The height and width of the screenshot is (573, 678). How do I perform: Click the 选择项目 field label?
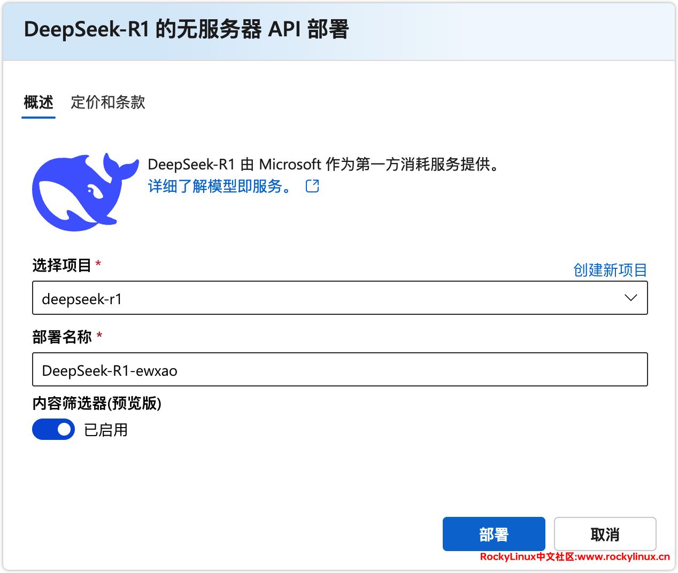pos(62,265)
